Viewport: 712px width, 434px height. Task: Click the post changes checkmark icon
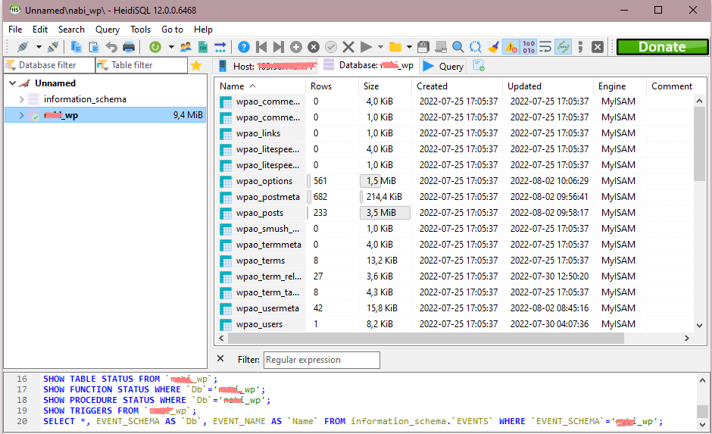[331, 47]
